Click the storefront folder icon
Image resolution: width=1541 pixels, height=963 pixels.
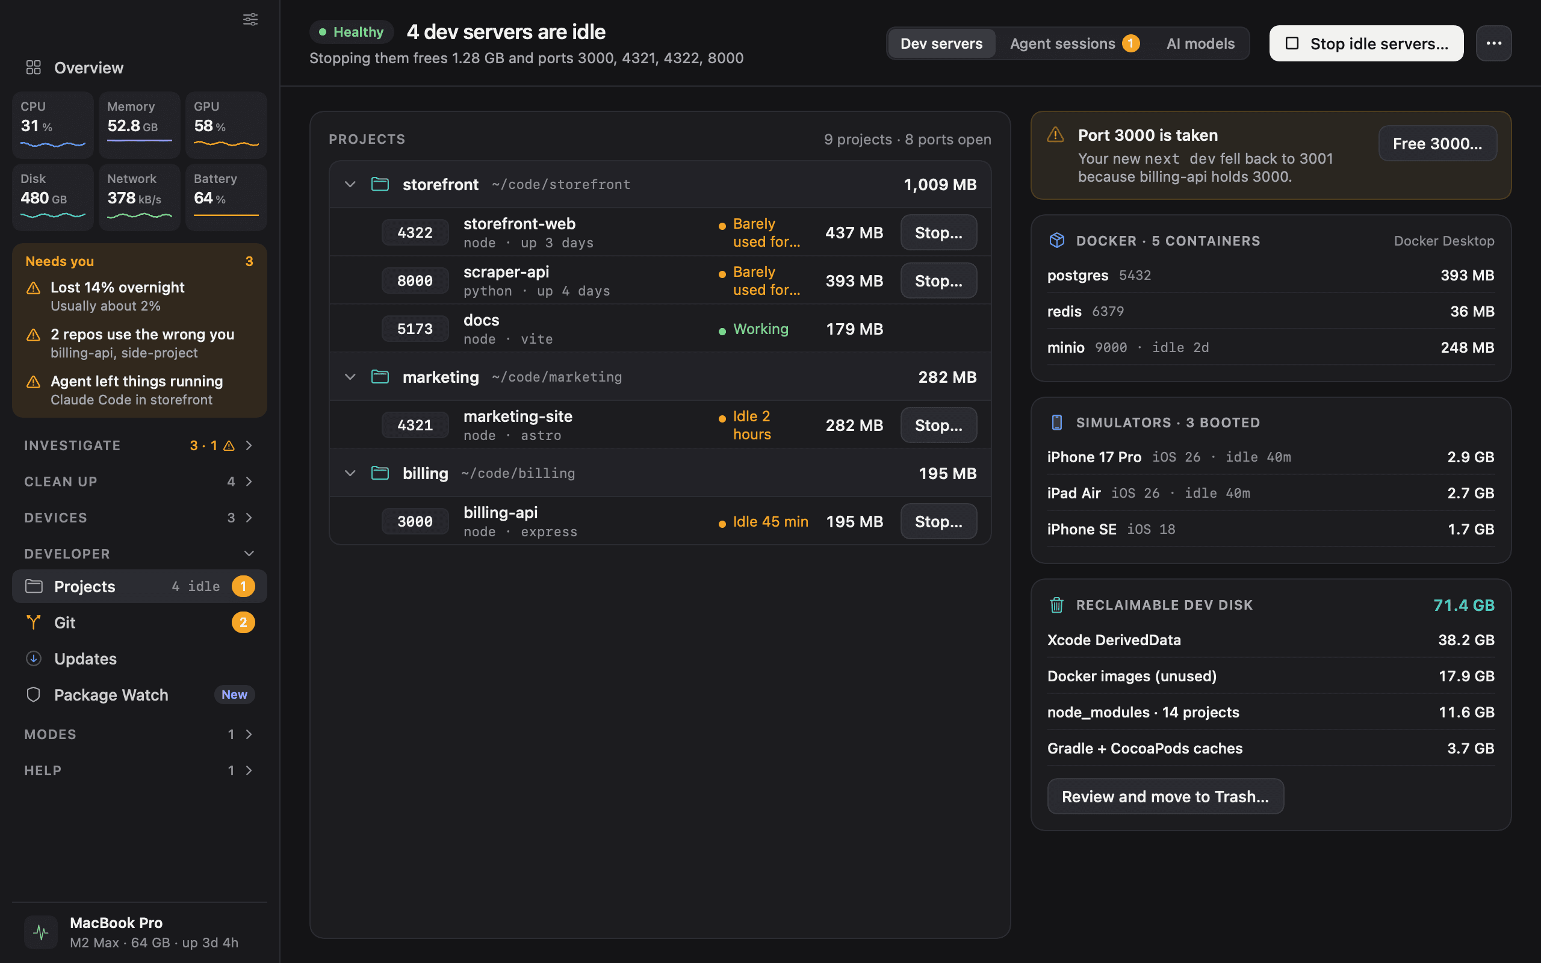380,184
